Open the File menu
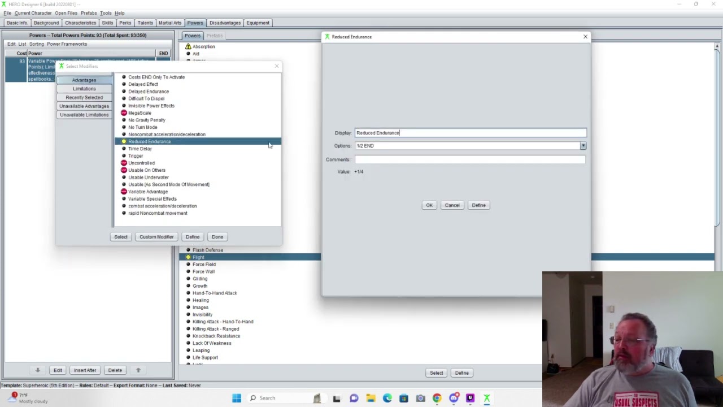 [7, 13]
